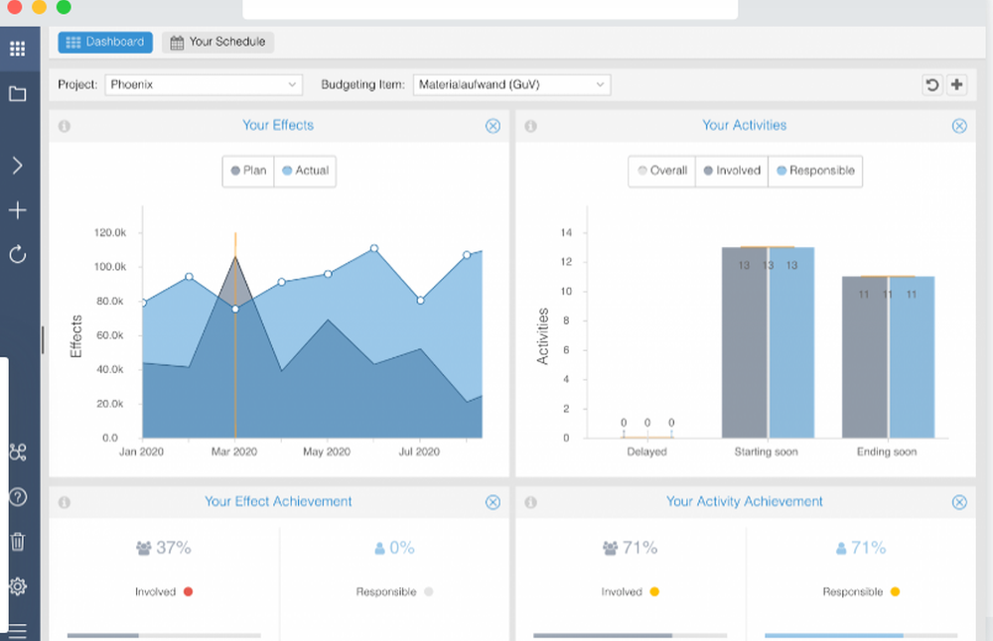Viewport: 993px width, 641px height.
Task: Click Your Effect Achievement title
Action: [278, 502]
